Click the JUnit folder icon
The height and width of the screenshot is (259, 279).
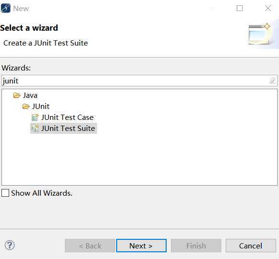tap(26, 106)
